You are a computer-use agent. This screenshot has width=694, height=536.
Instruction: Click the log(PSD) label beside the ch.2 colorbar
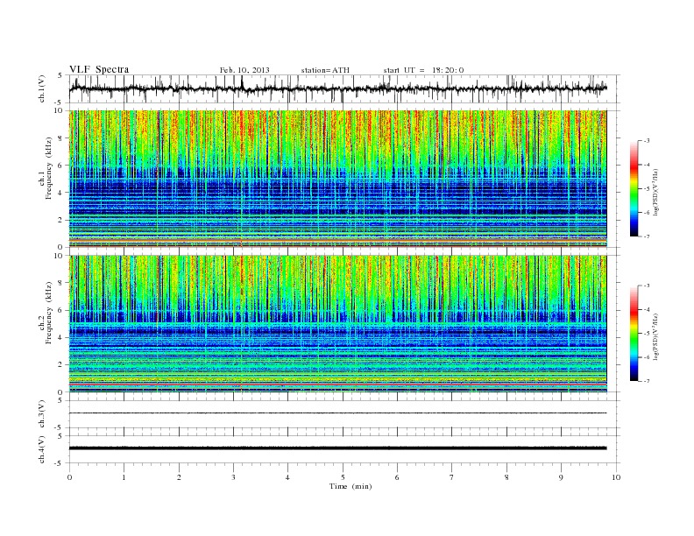(656, 337)
